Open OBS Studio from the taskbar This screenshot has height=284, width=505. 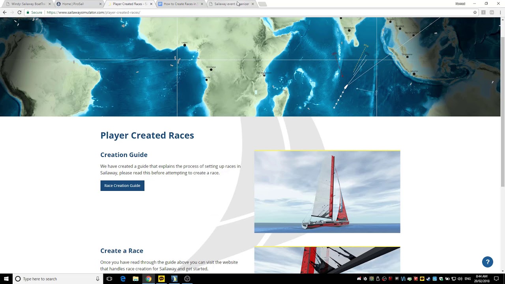pyautogui.click(x=187, y=279)
